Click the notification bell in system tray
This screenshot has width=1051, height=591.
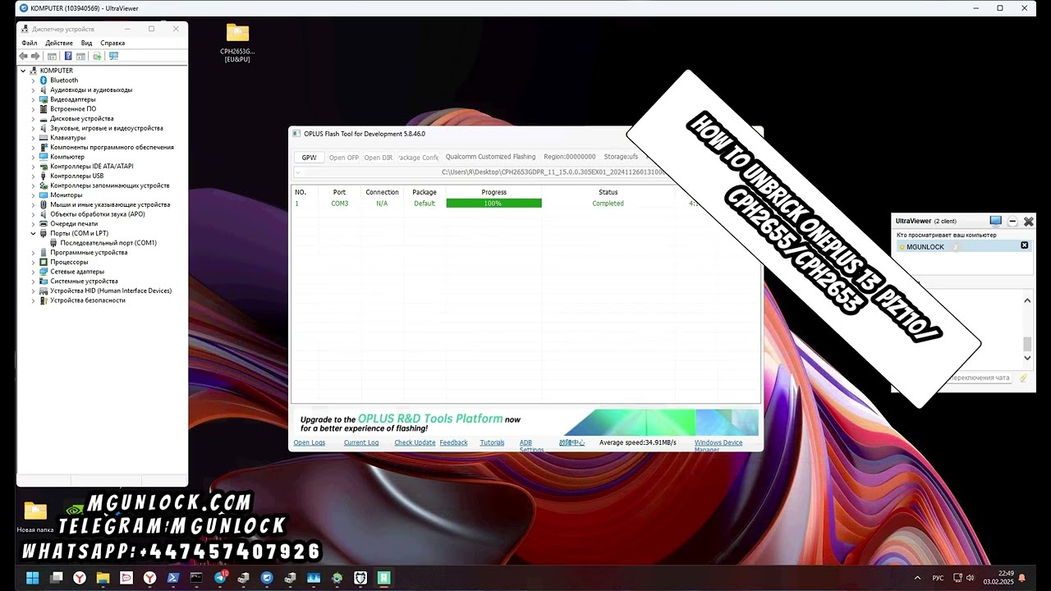pyautogui.click(x=1022, y=578)
